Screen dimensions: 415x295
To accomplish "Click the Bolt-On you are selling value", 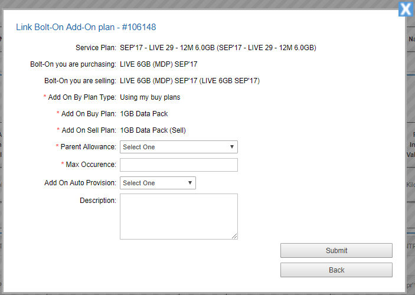I will [189, 80].
